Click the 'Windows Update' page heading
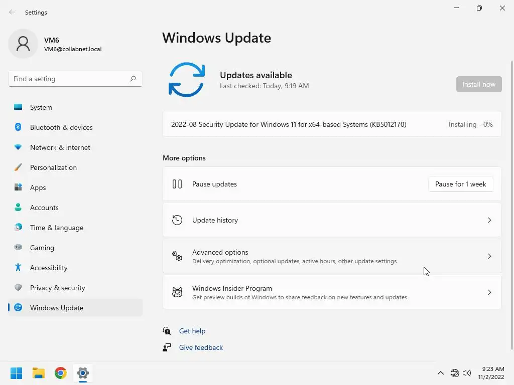This screenshot has height=385, width=514. (x=217, y=38)
